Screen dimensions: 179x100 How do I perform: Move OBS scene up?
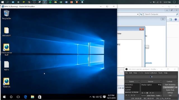click(x=132, y=95)
